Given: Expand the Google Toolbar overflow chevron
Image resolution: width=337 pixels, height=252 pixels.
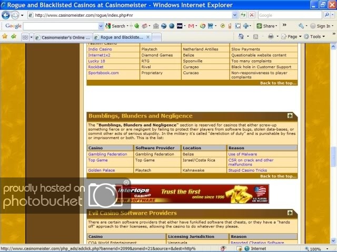Looking at the screenshot, I should click(x=284, y=25).
